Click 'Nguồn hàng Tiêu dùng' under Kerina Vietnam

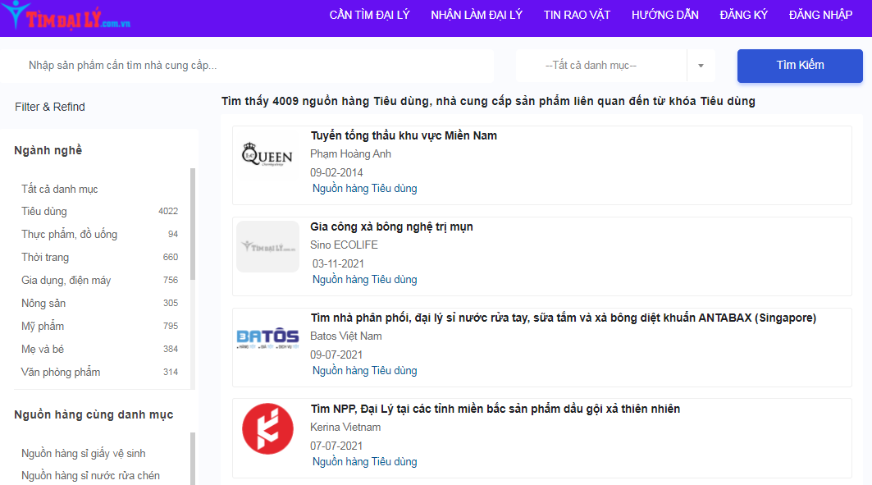coord(365,462)
